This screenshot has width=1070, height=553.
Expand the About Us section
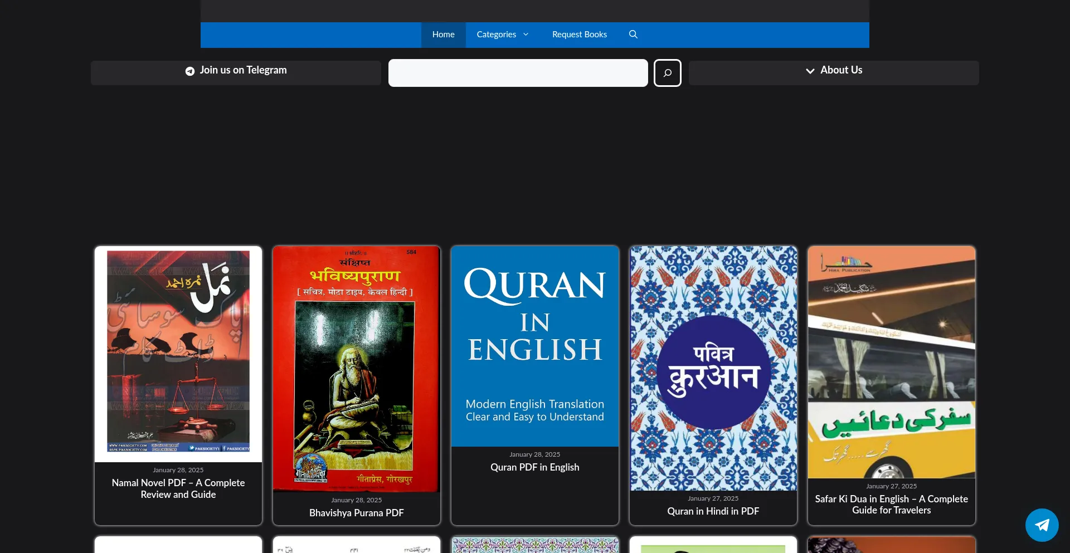tap(833, 71)
